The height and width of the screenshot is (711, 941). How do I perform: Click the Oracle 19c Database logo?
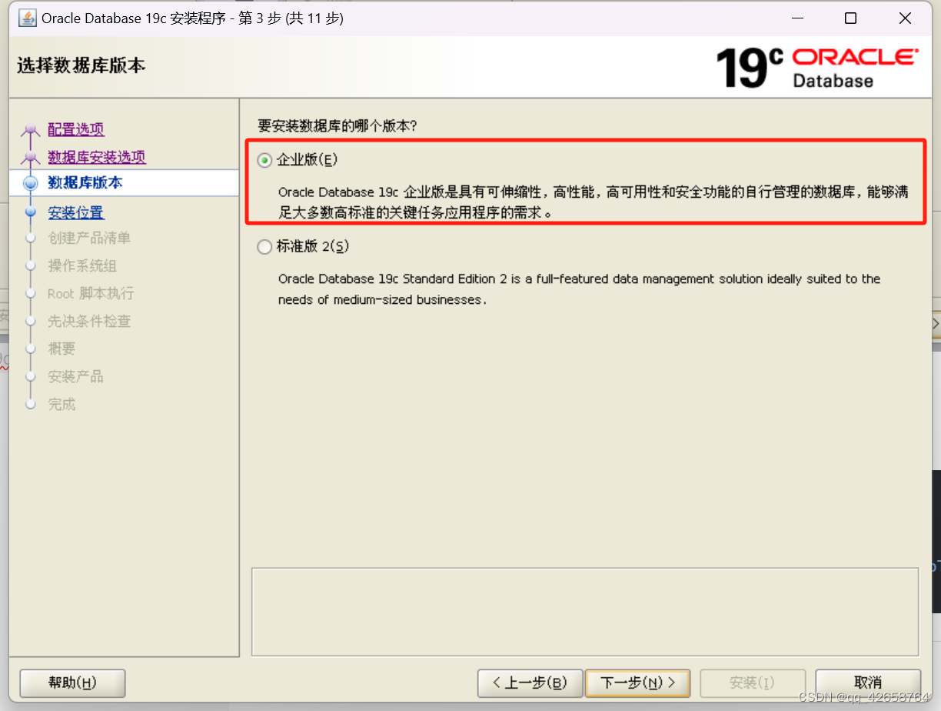pos(817,68)
